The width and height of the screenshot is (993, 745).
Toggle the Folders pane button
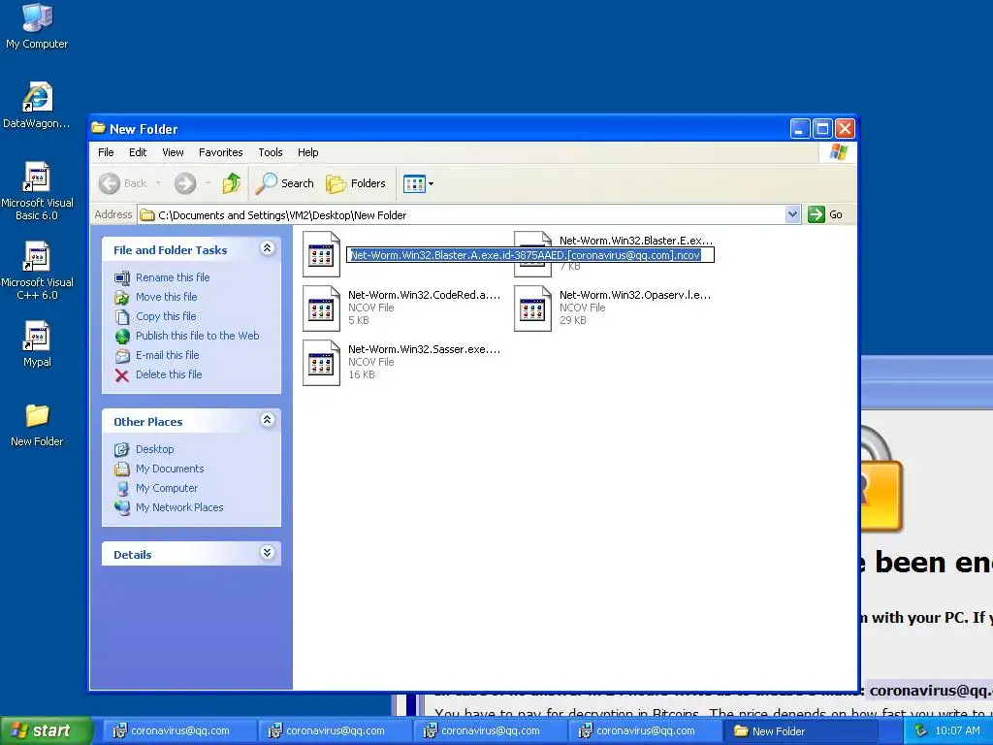[x=355, y=183]
